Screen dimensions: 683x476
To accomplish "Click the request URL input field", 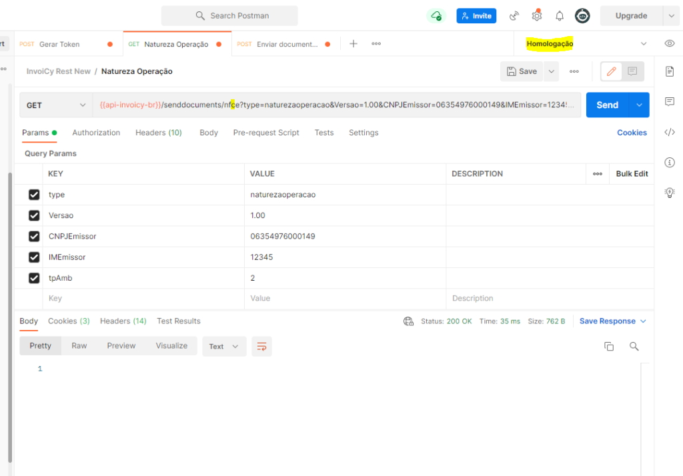I will click(336, 105).
